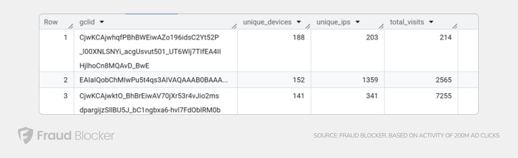Open the unique_devices column dropdown arrow

tap(299, 22)
